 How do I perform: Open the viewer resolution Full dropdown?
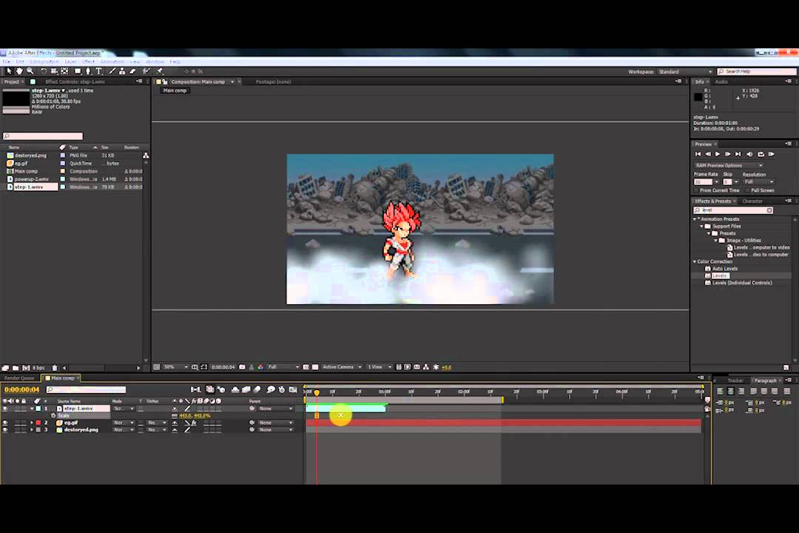[283, 366]
